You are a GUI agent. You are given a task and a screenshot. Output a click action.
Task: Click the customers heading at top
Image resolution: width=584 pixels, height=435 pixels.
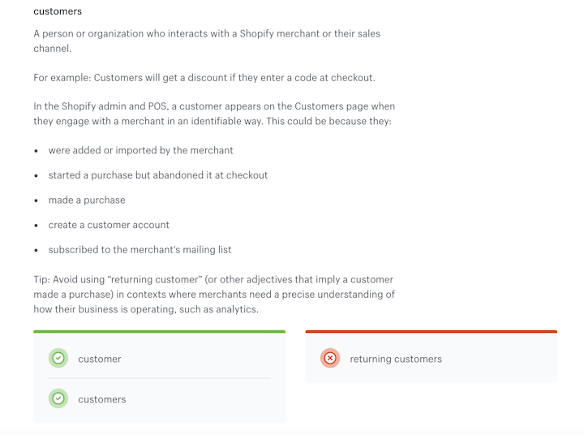58,11
